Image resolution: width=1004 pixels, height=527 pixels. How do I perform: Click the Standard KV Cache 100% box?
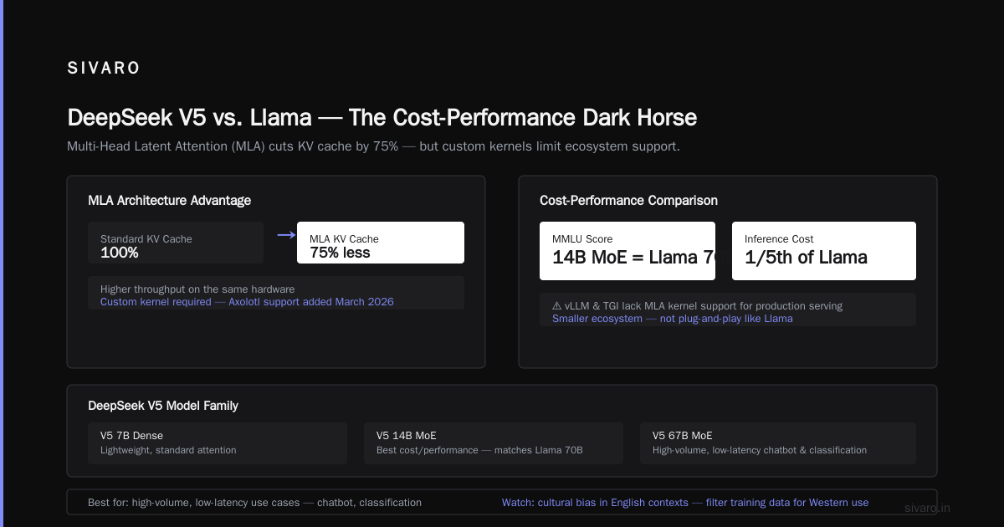tap(176, 243)
